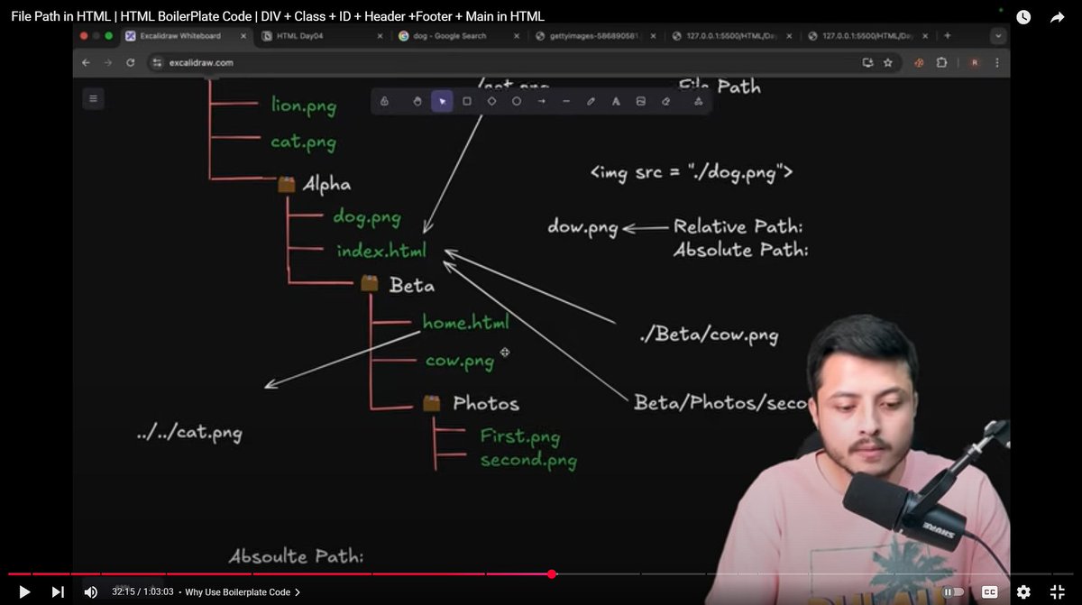Select the Selection arrow tool
Viewport: 1082px width, 605px height.
442,102
